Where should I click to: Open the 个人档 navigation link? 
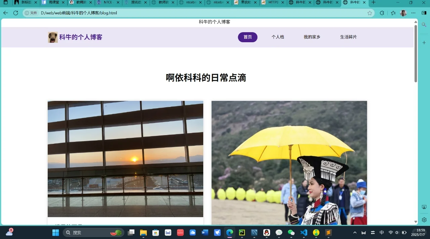pos(278,37)
